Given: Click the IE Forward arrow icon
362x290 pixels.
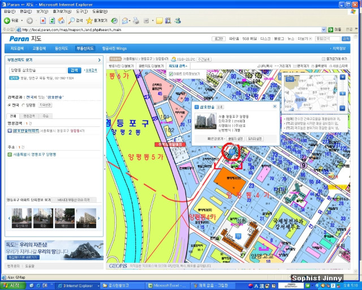Looking at the screenshot, I should (x=29, y=21).
